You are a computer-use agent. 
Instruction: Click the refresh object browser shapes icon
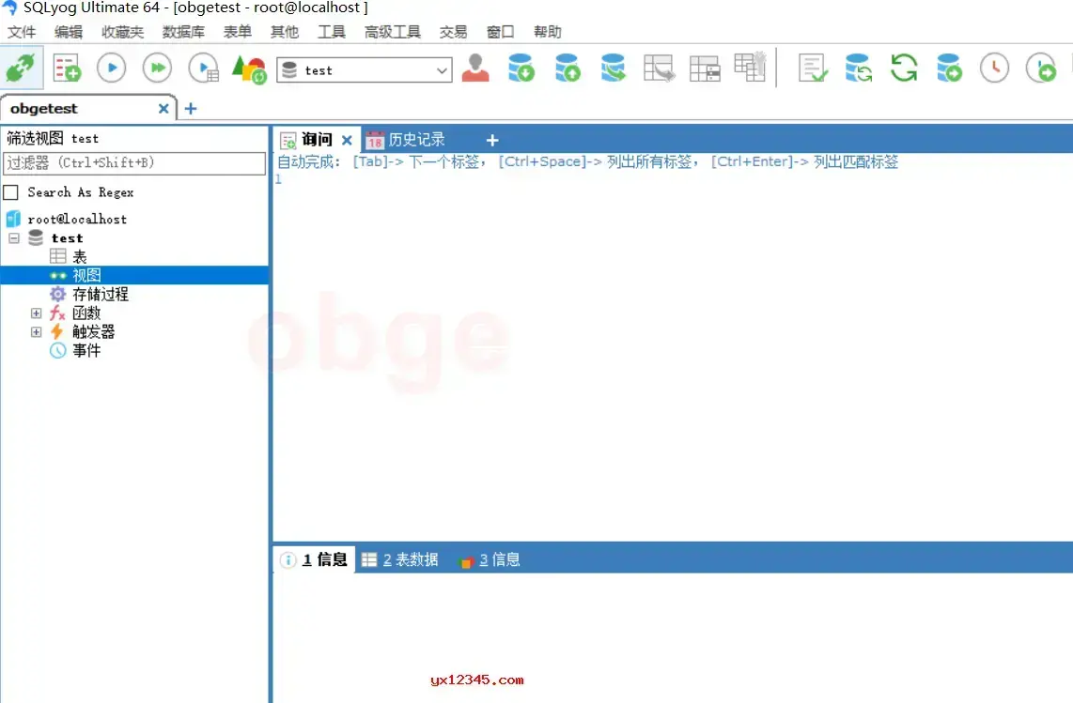pyautogui.click(x=249, y=69)
